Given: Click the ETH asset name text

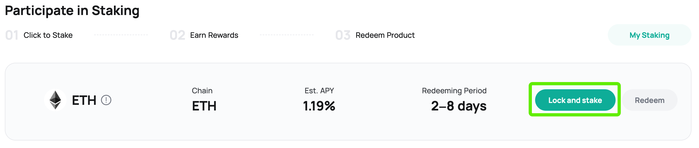Looking at the screenshot, I should pos(84,100).
